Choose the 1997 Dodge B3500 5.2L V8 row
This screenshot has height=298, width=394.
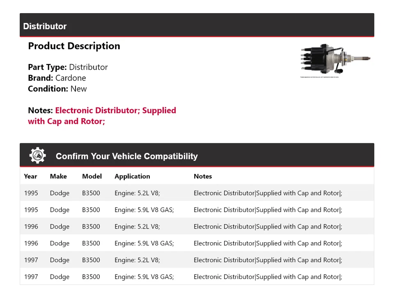click(x=197, y=260)
